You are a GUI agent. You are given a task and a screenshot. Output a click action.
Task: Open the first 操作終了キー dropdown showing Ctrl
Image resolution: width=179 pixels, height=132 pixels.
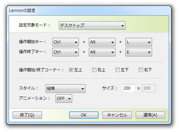(66, 52)
